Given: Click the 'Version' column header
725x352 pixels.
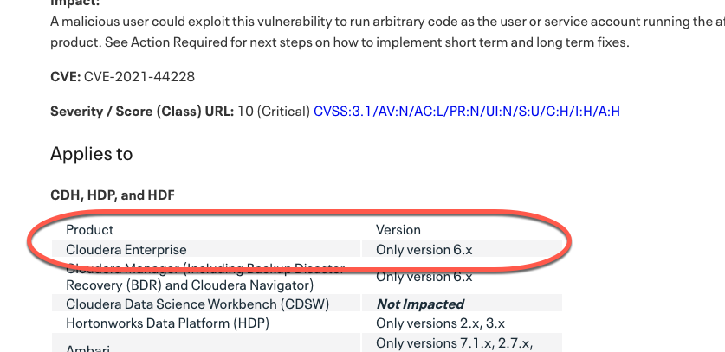Looking at the screenshot, I should [x=398, y=229].
